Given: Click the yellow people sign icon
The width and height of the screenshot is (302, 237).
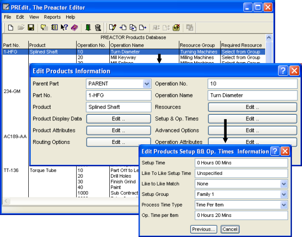Looking at the screenshot, I should (x=176, y=28).
